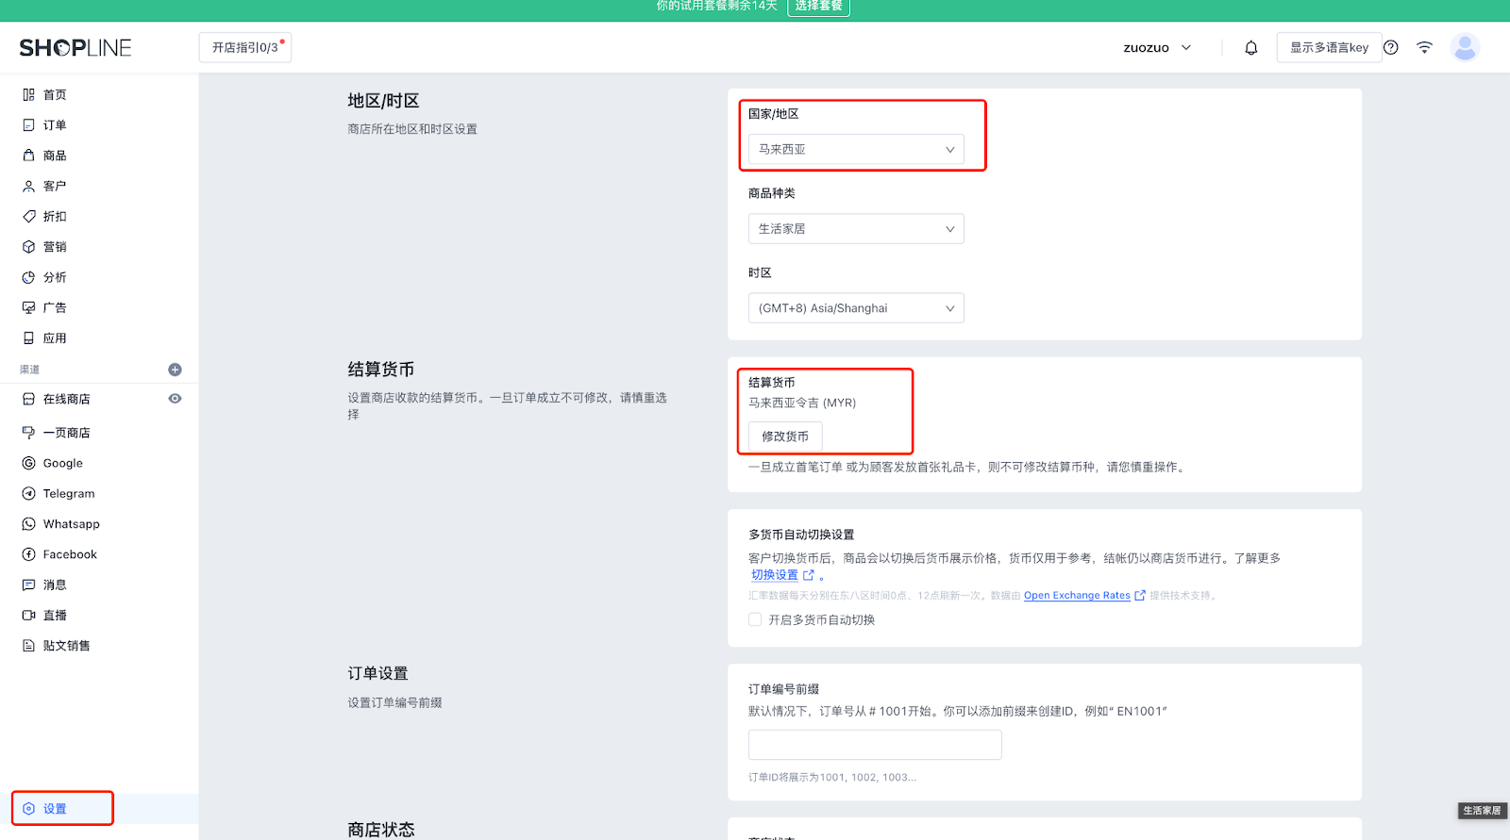This screenshot has height=840, width=1510.
Task: Open 开店指引0/3 guide
Action: (245, 47)
